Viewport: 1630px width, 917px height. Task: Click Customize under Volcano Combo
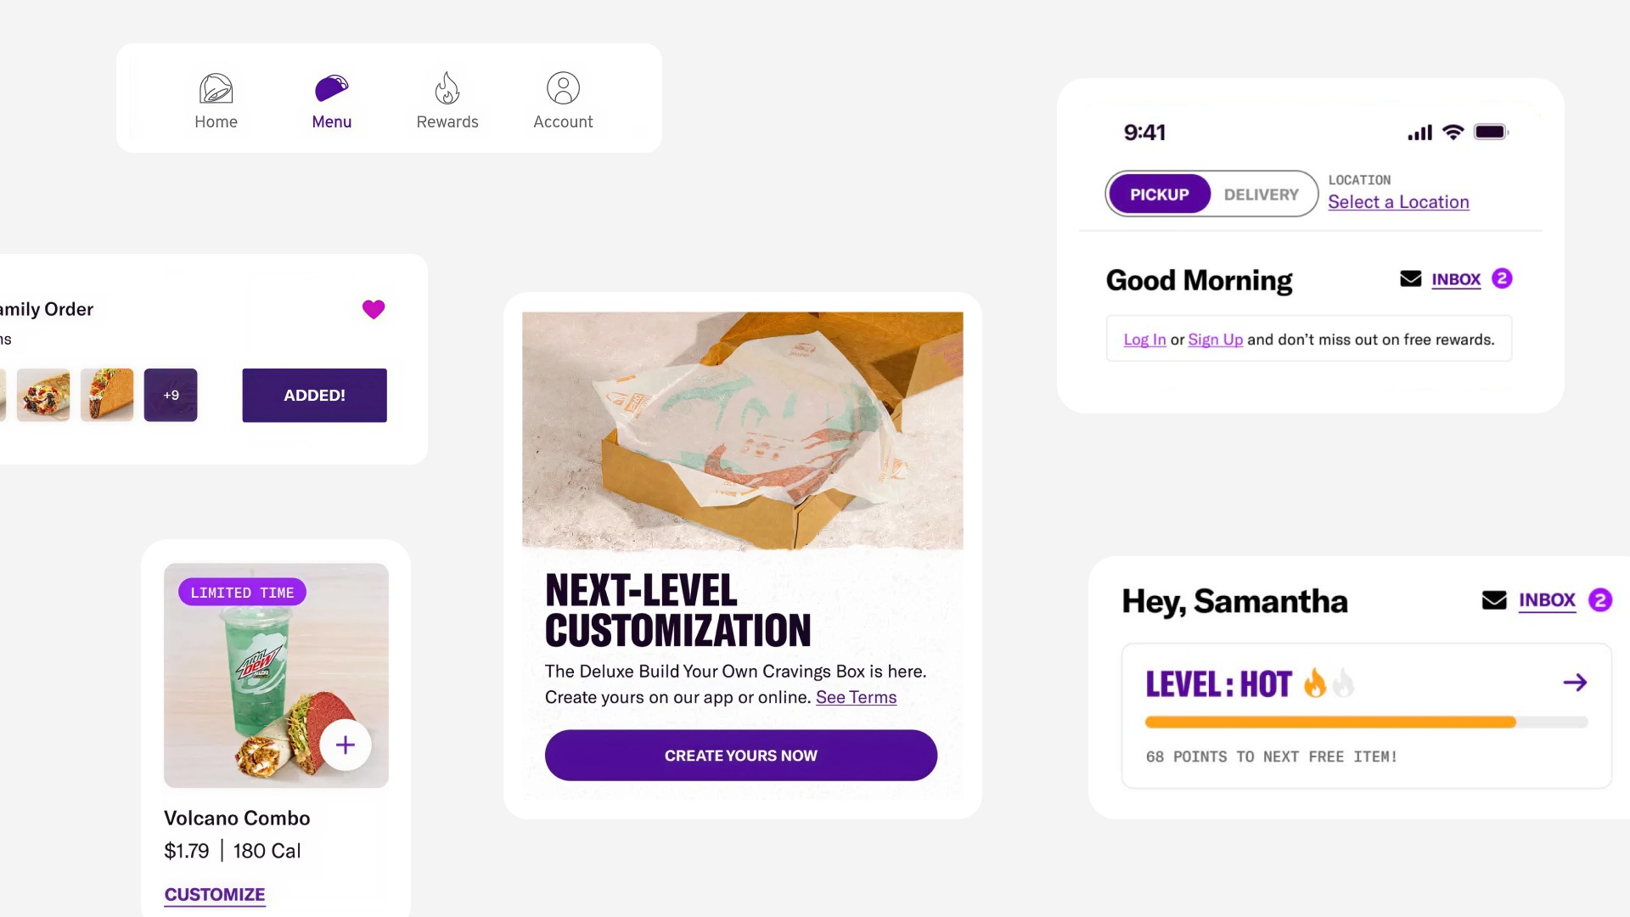215,895
